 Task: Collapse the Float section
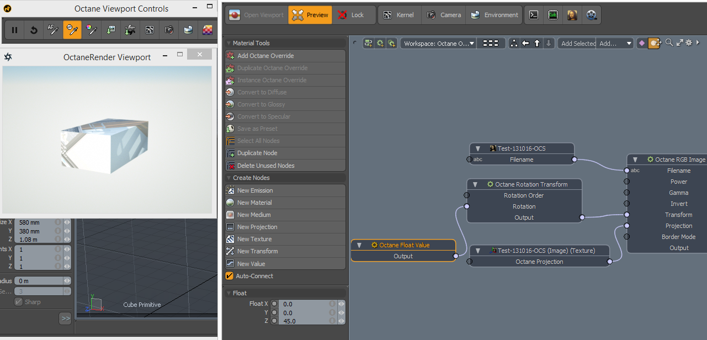coord(228,293)
